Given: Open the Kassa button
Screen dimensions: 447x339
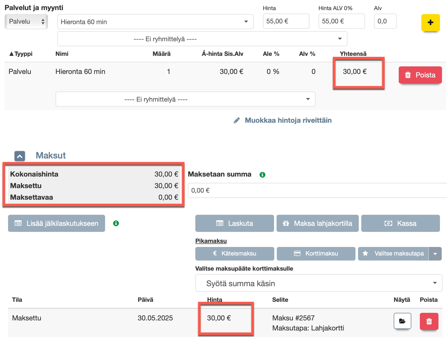Looking at the screenshot, I should pos(400,223).
